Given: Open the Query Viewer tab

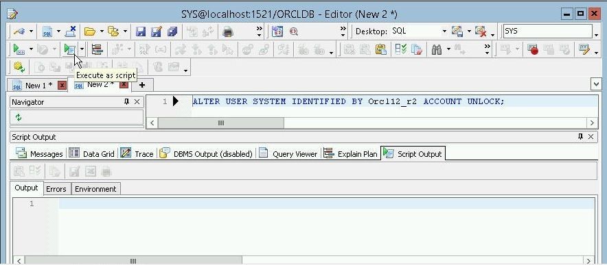Looking at the screenshot, I should tap(288, 153).
